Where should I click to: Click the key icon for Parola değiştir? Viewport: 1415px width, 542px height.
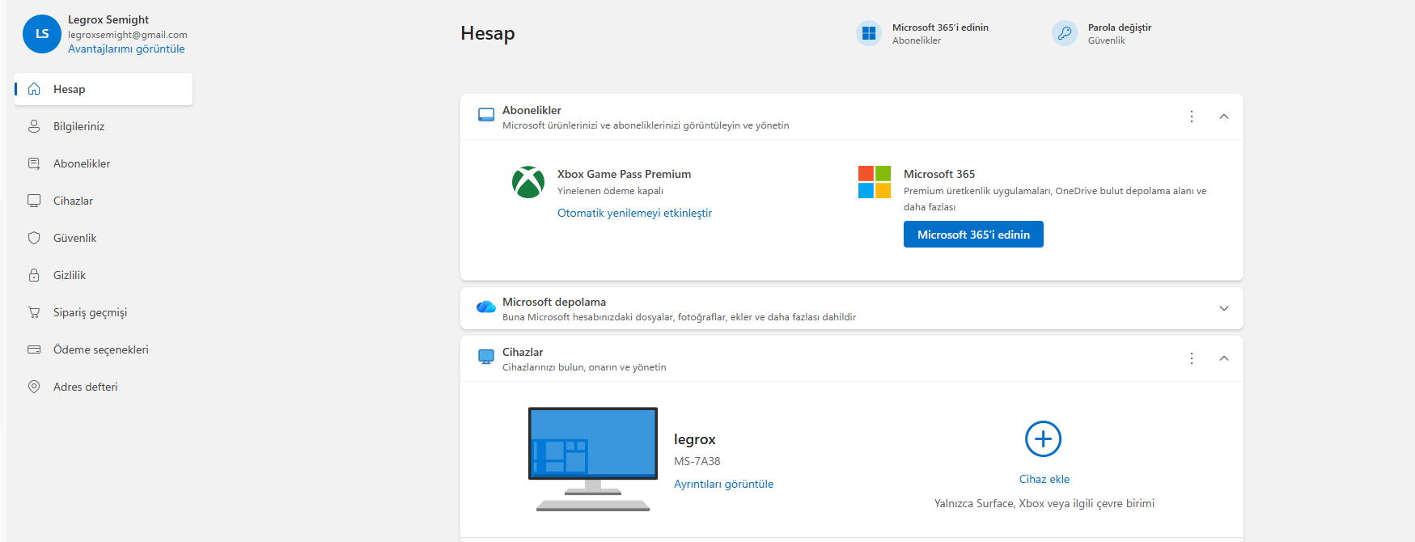[x=1065, y=33]
